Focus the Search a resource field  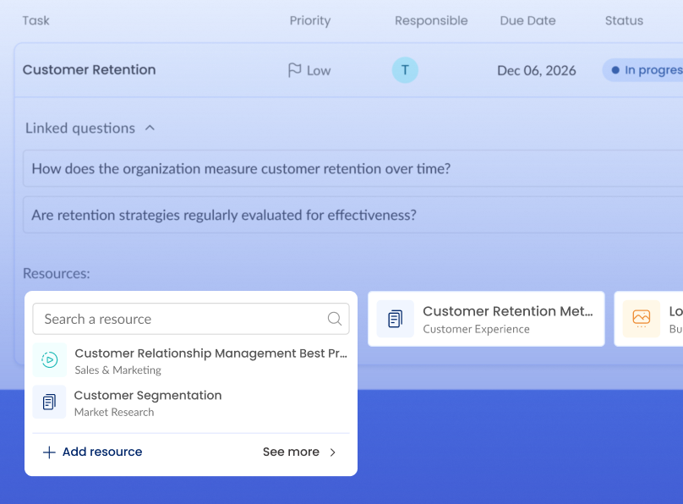(x=191, y=319)
